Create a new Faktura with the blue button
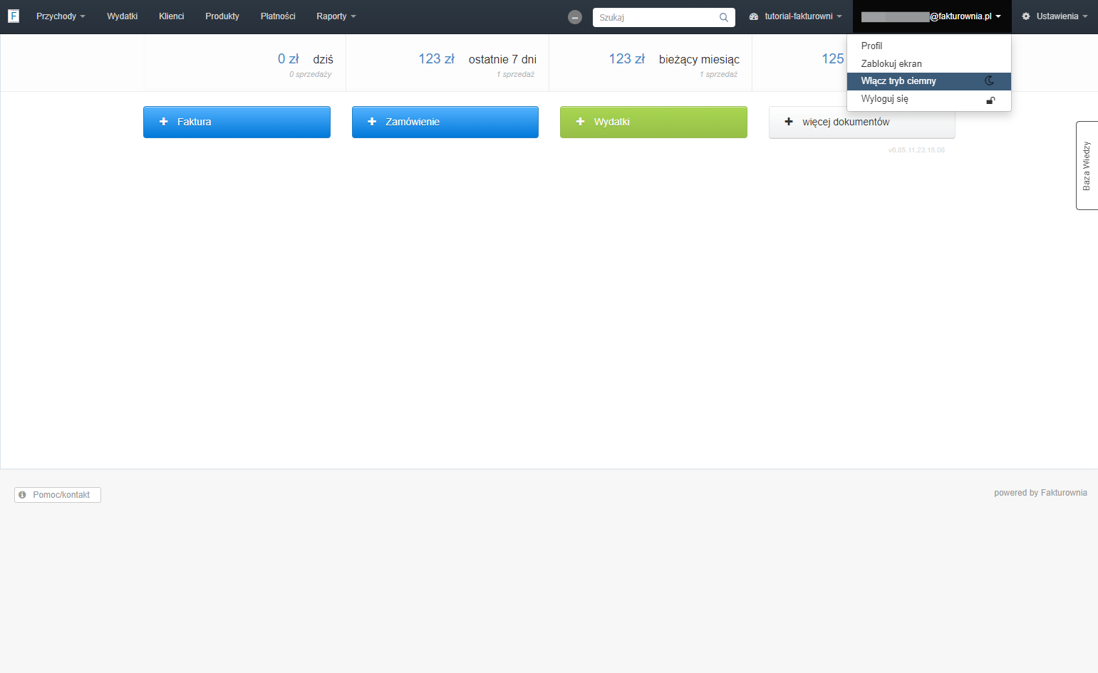The height and width of the screenshot is (673, 1098). pos(237,122)
